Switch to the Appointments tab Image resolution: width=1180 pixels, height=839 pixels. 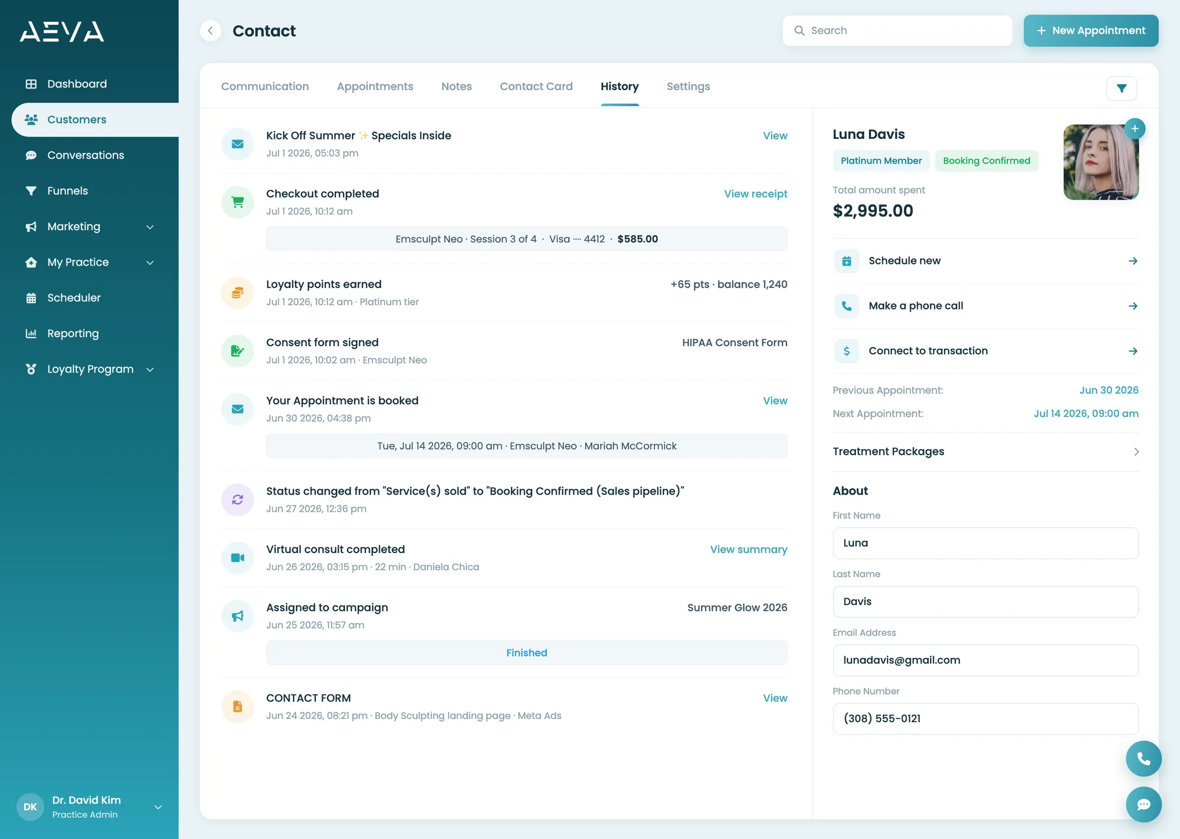click(x=375, y=86)
